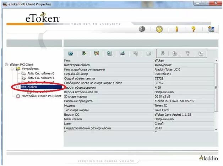223x166 pixels.
Task: Close the eToken PKI Client Properties window
Action: click(216, 3)
